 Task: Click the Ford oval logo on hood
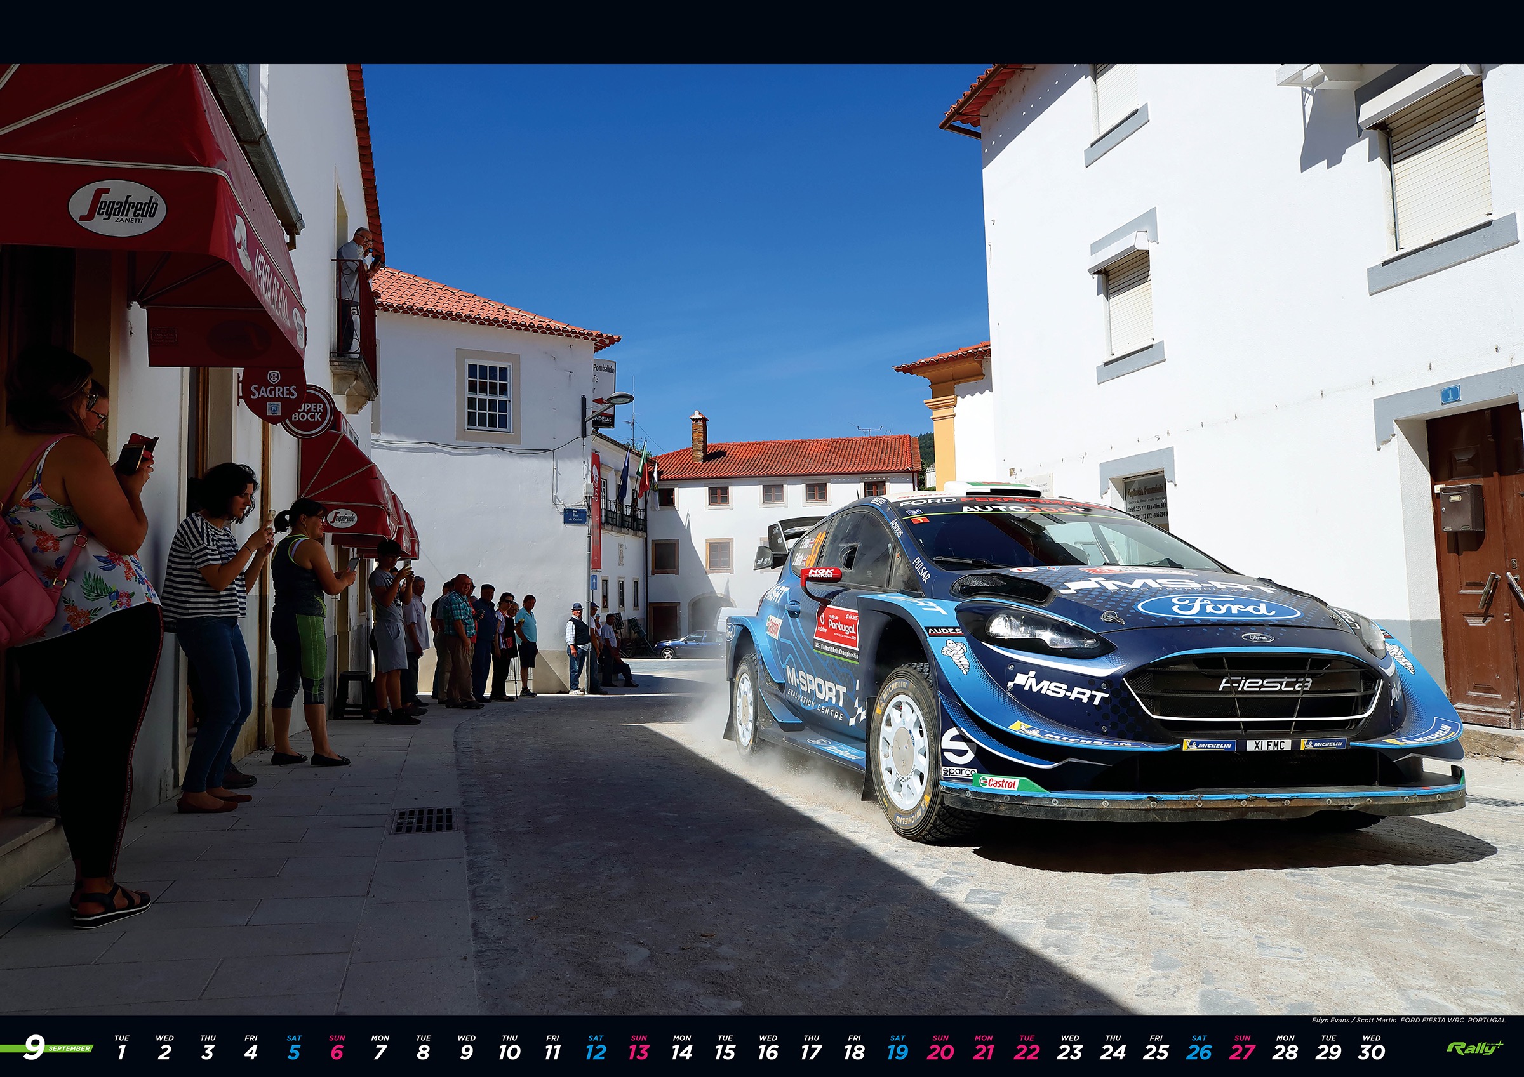coord(1219,607)
